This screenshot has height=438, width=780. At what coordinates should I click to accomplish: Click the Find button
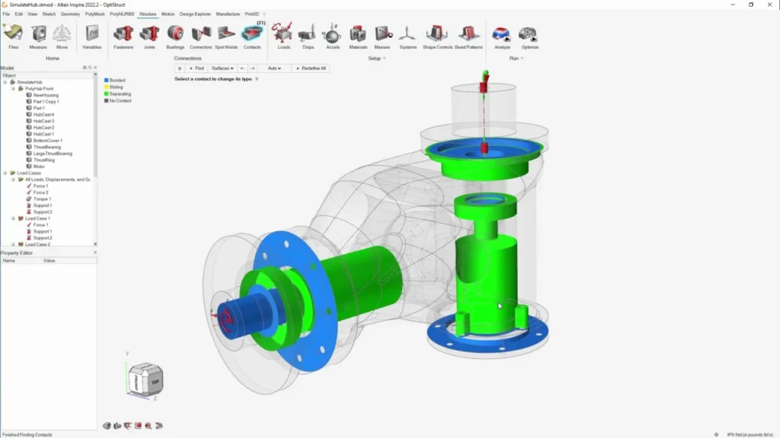pyautogui.click(x=197, y=68)
